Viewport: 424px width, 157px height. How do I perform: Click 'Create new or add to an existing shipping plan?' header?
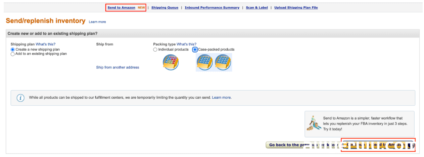tap(52, 34)
